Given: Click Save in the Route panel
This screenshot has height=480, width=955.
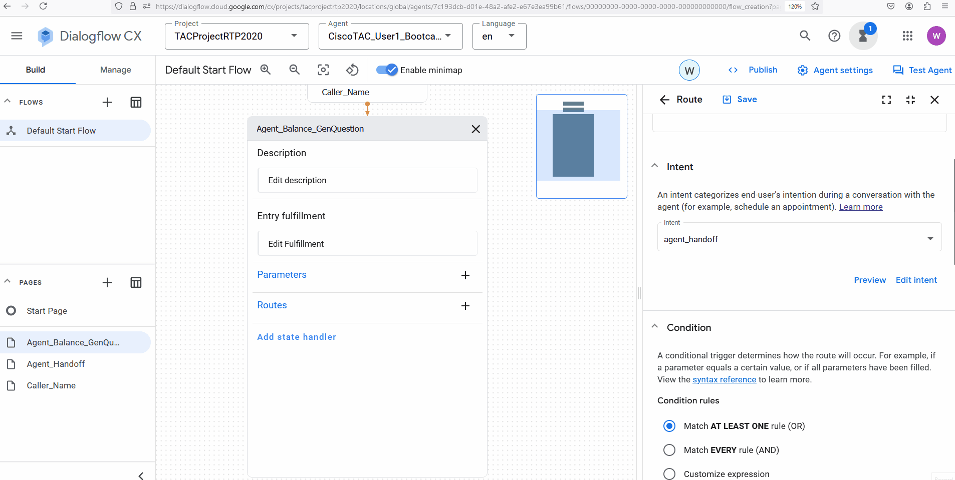Looking at the screenshot, I should [x=740, y=100].
